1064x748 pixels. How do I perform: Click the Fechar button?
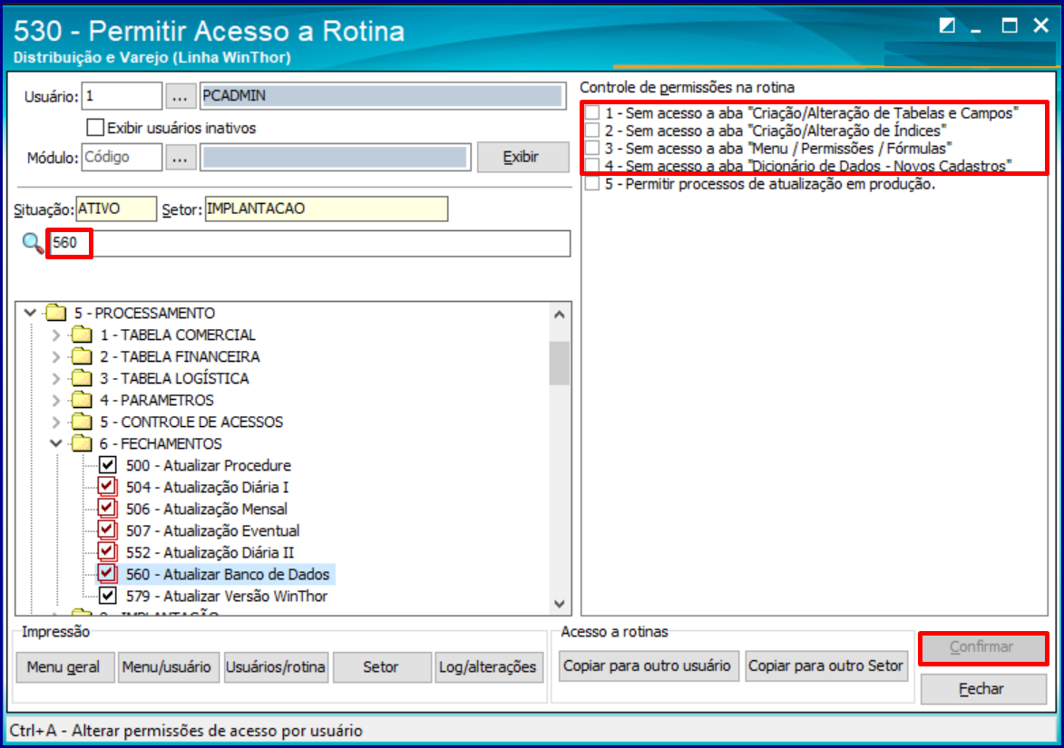tap(981, 689)
